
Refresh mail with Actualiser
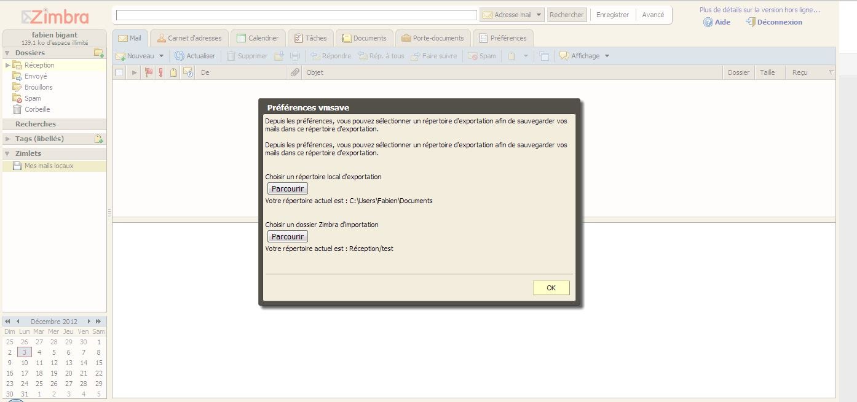tap(195, 56)
